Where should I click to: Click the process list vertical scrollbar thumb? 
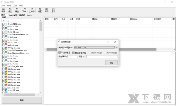(x=40, y=26)
